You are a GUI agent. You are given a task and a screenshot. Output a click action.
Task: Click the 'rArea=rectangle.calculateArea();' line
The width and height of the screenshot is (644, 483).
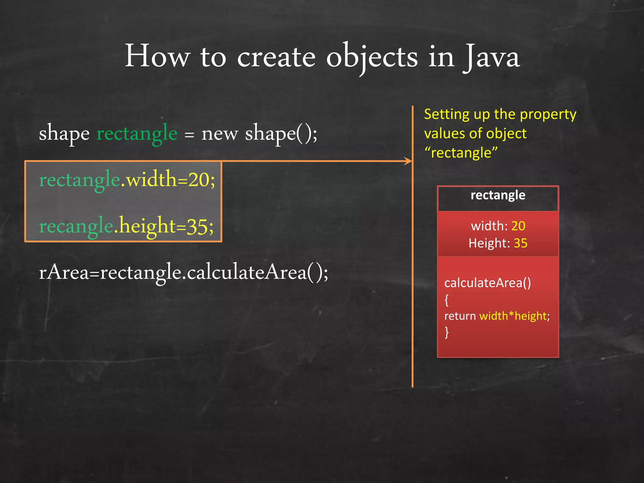point(183,272)
